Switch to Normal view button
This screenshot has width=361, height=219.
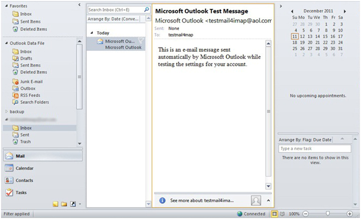point(274,214)
